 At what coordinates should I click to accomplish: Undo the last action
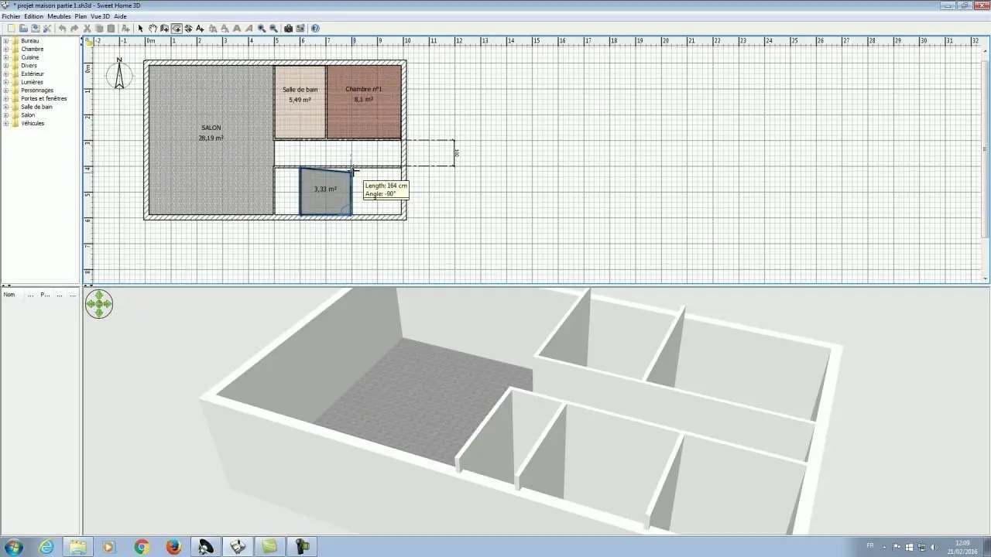tap(62, 29)
